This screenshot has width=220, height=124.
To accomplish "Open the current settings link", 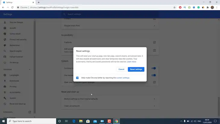I will [123, 78].
